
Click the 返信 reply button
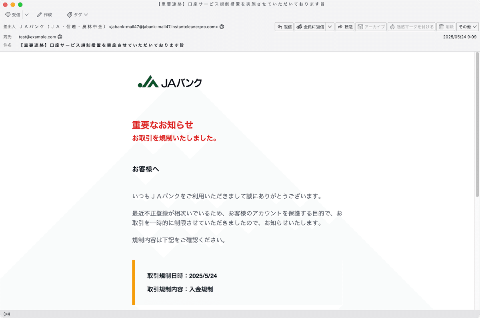284,27
